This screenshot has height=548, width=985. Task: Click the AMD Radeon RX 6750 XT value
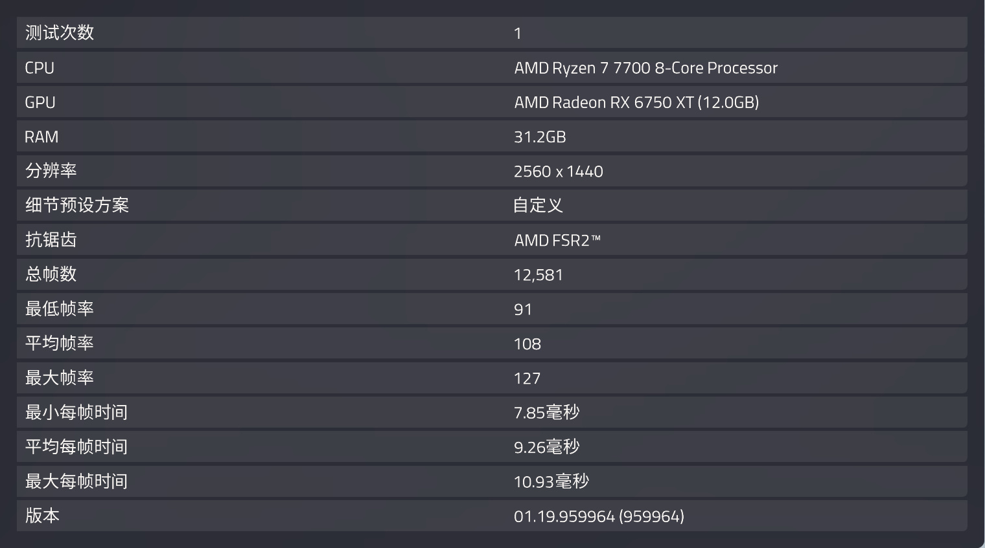pos(636,102)
